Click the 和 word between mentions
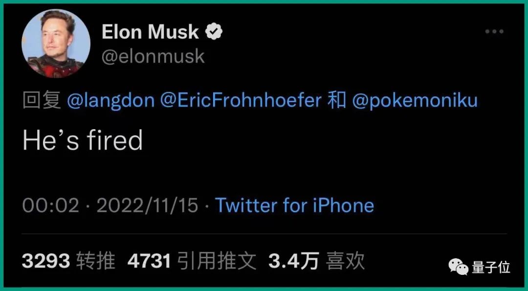The height and width of the screenshot is (291, 528). [336, 100]
